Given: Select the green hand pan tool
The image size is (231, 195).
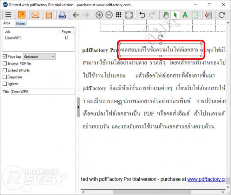Looking at the screenshot, I should 166,15.
